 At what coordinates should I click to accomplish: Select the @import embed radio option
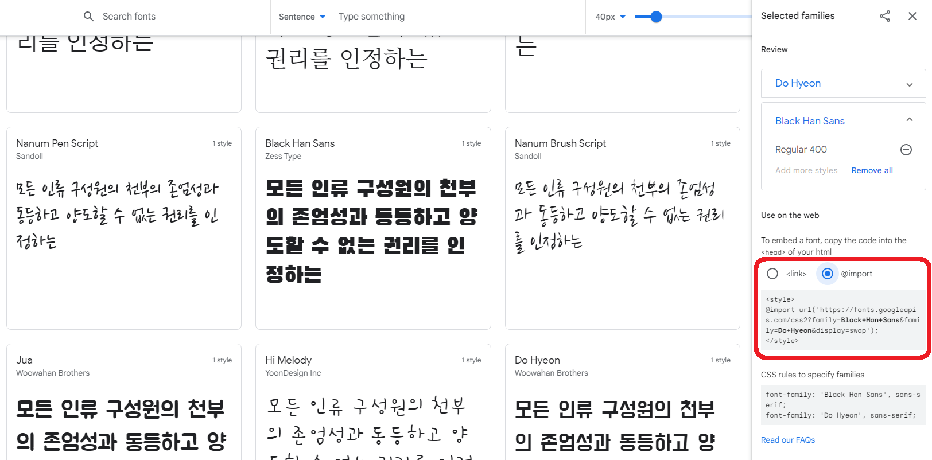[828, 274]
